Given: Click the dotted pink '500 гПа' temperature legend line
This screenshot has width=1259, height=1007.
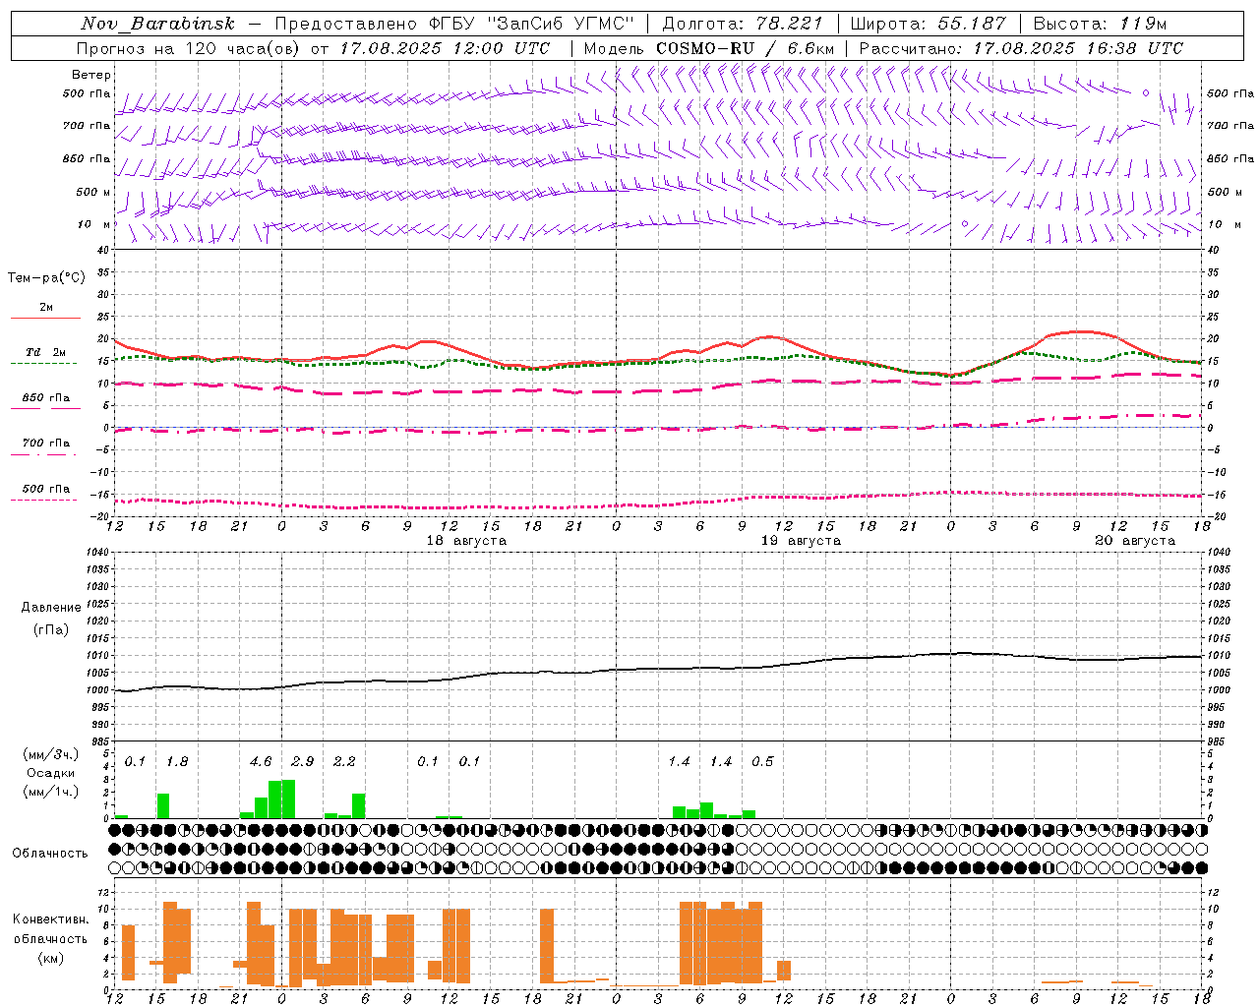Looking at the screenshot, I should point(43,501).
